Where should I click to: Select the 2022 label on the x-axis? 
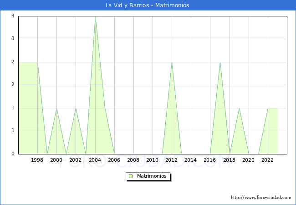tap(268, 160)
